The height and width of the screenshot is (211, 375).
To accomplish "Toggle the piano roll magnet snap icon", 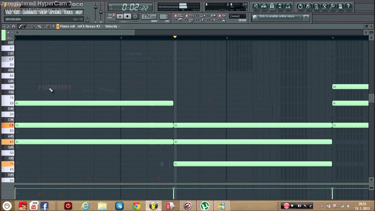I will point(13,26).
